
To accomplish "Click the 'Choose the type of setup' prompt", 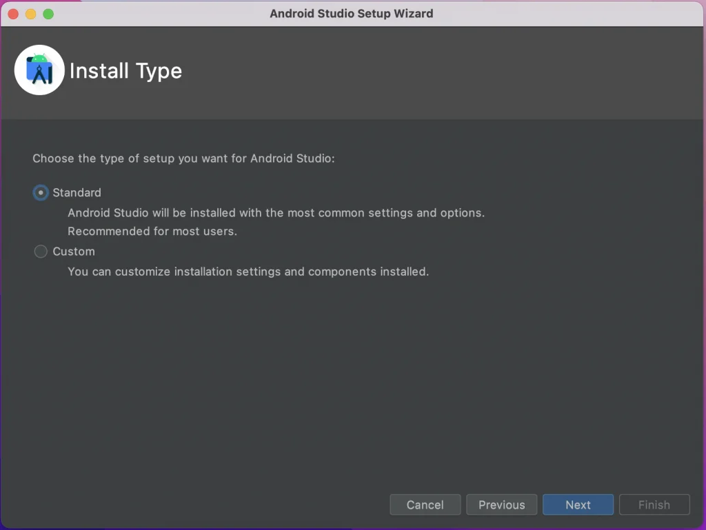I will tap(183, 159).
